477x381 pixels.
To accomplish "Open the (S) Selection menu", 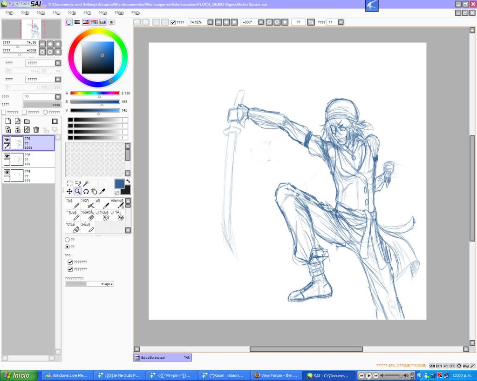I will 72,13.
